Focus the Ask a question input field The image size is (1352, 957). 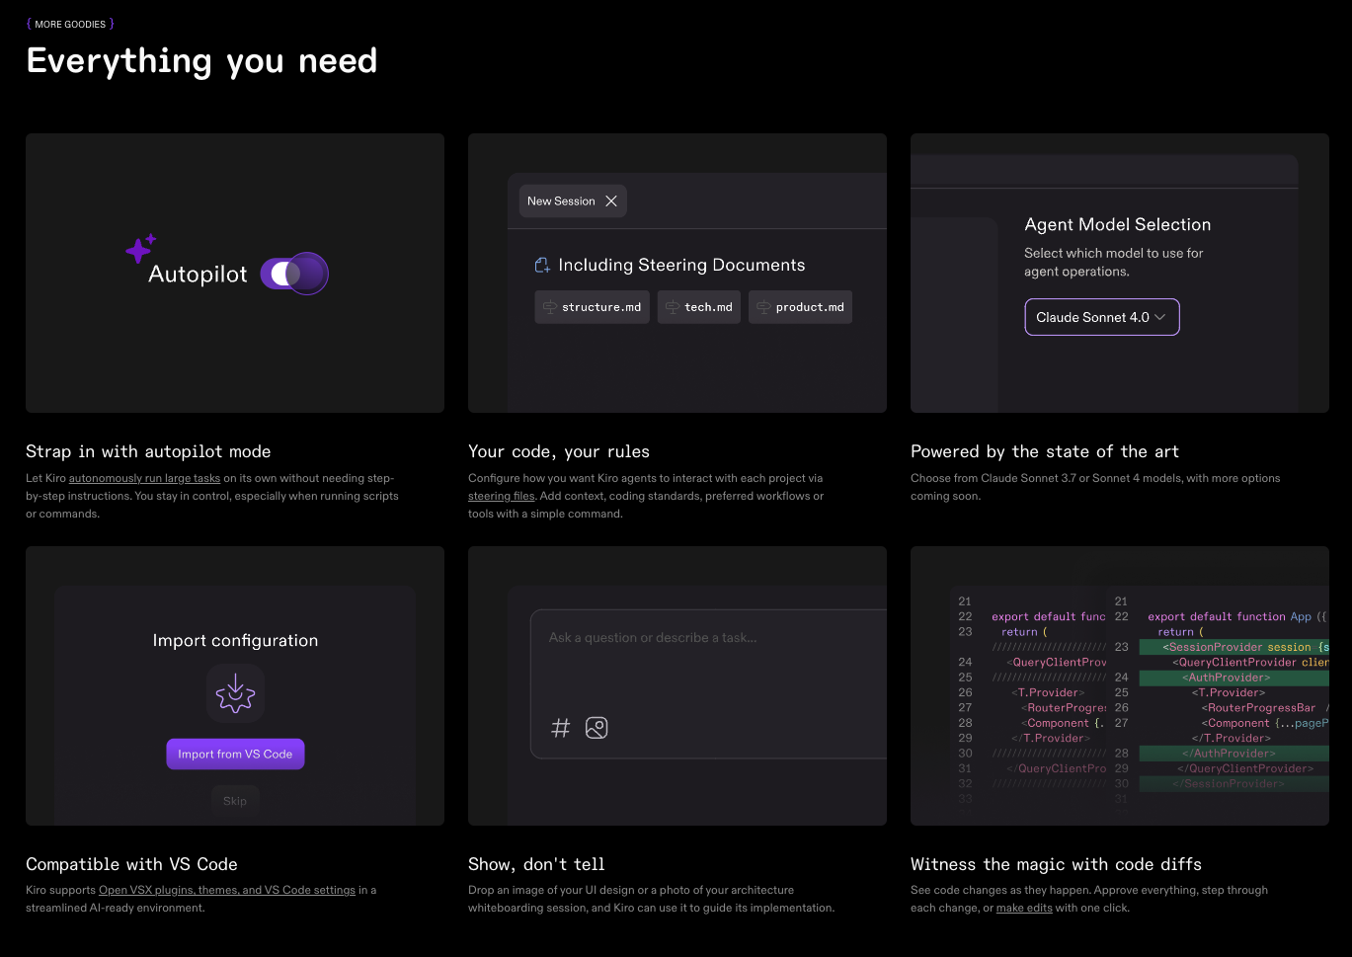point(709,684)
